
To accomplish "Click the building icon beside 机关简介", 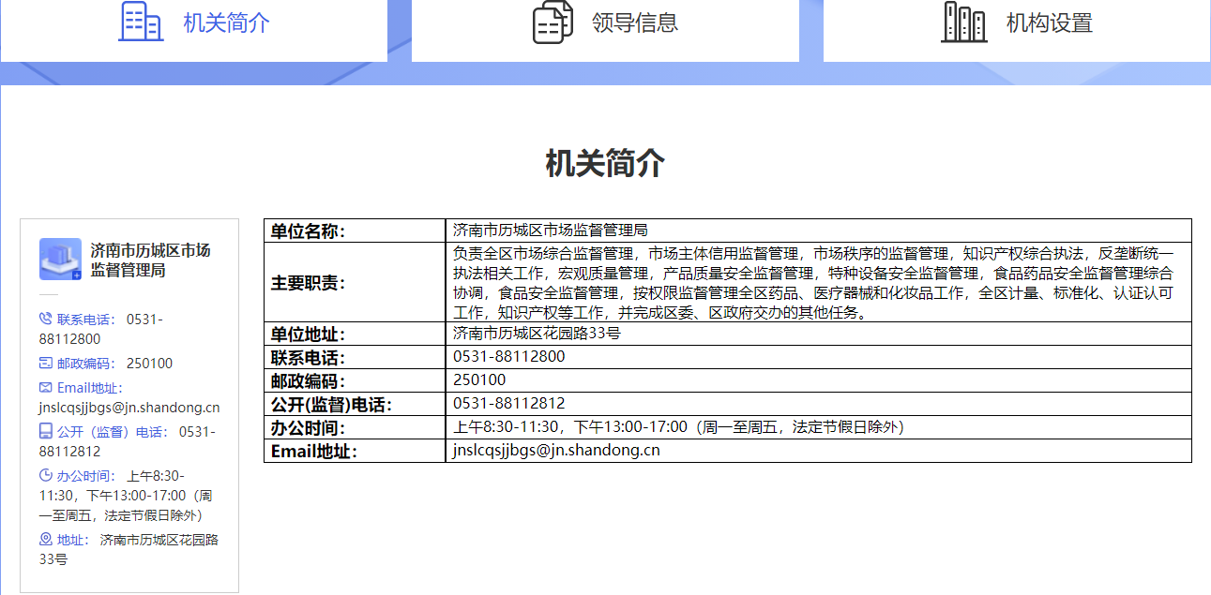I will point(141,22).
